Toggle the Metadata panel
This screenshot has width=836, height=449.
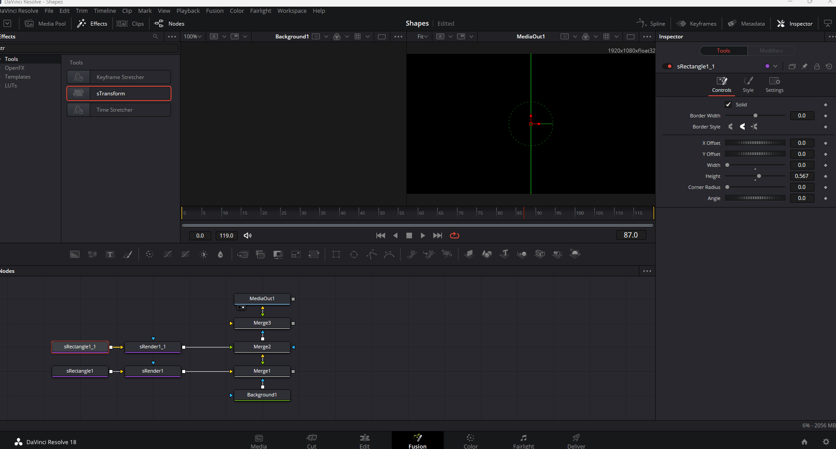tap(746, 24)
